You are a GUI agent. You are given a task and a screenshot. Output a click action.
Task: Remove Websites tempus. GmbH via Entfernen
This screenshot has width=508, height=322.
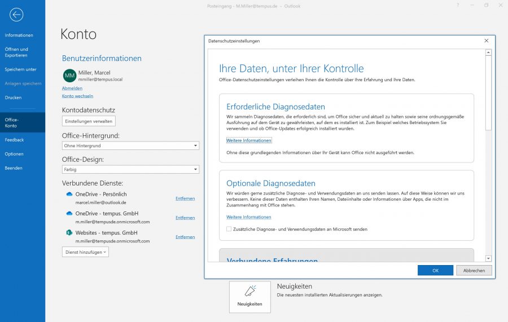point(185,237)
